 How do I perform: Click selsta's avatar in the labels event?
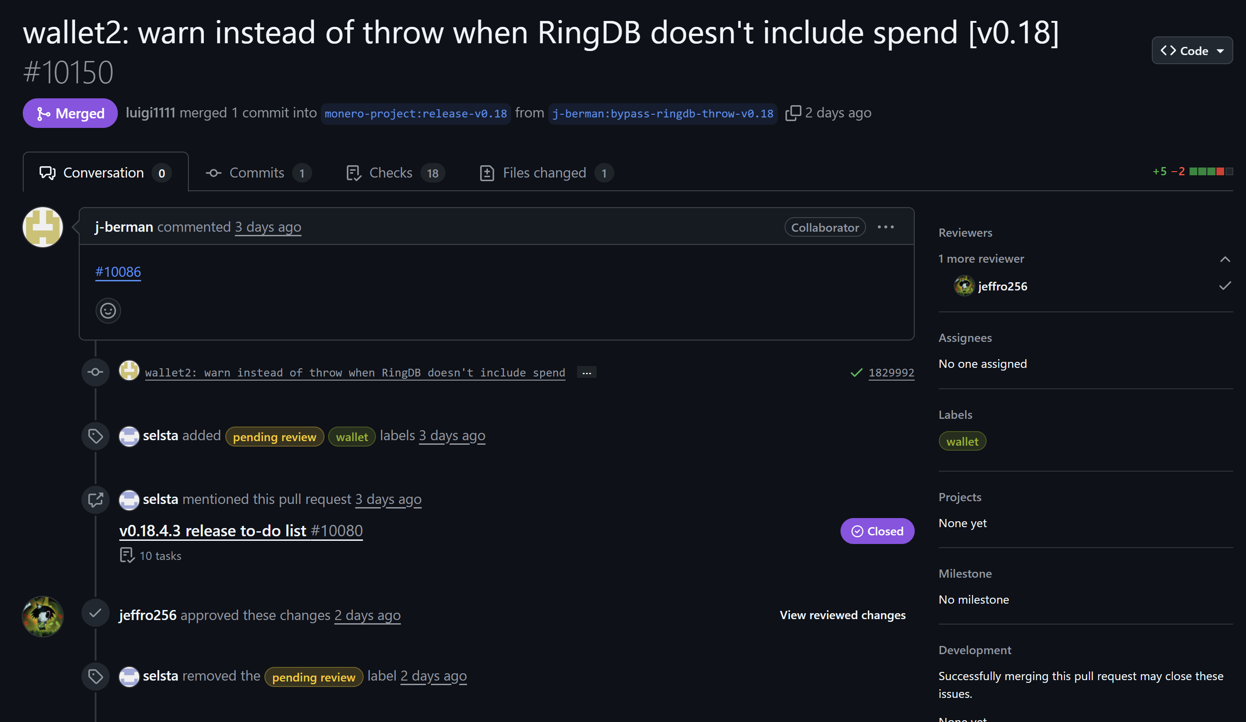[129, 436]
